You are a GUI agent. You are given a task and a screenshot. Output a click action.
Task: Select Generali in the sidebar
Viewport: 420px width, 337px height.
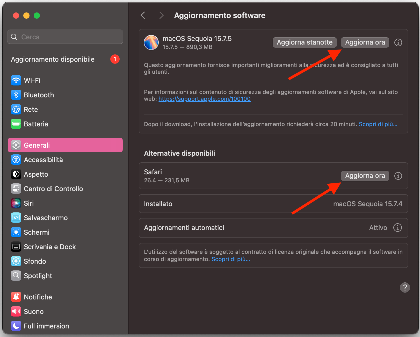[x=37, y=145]
